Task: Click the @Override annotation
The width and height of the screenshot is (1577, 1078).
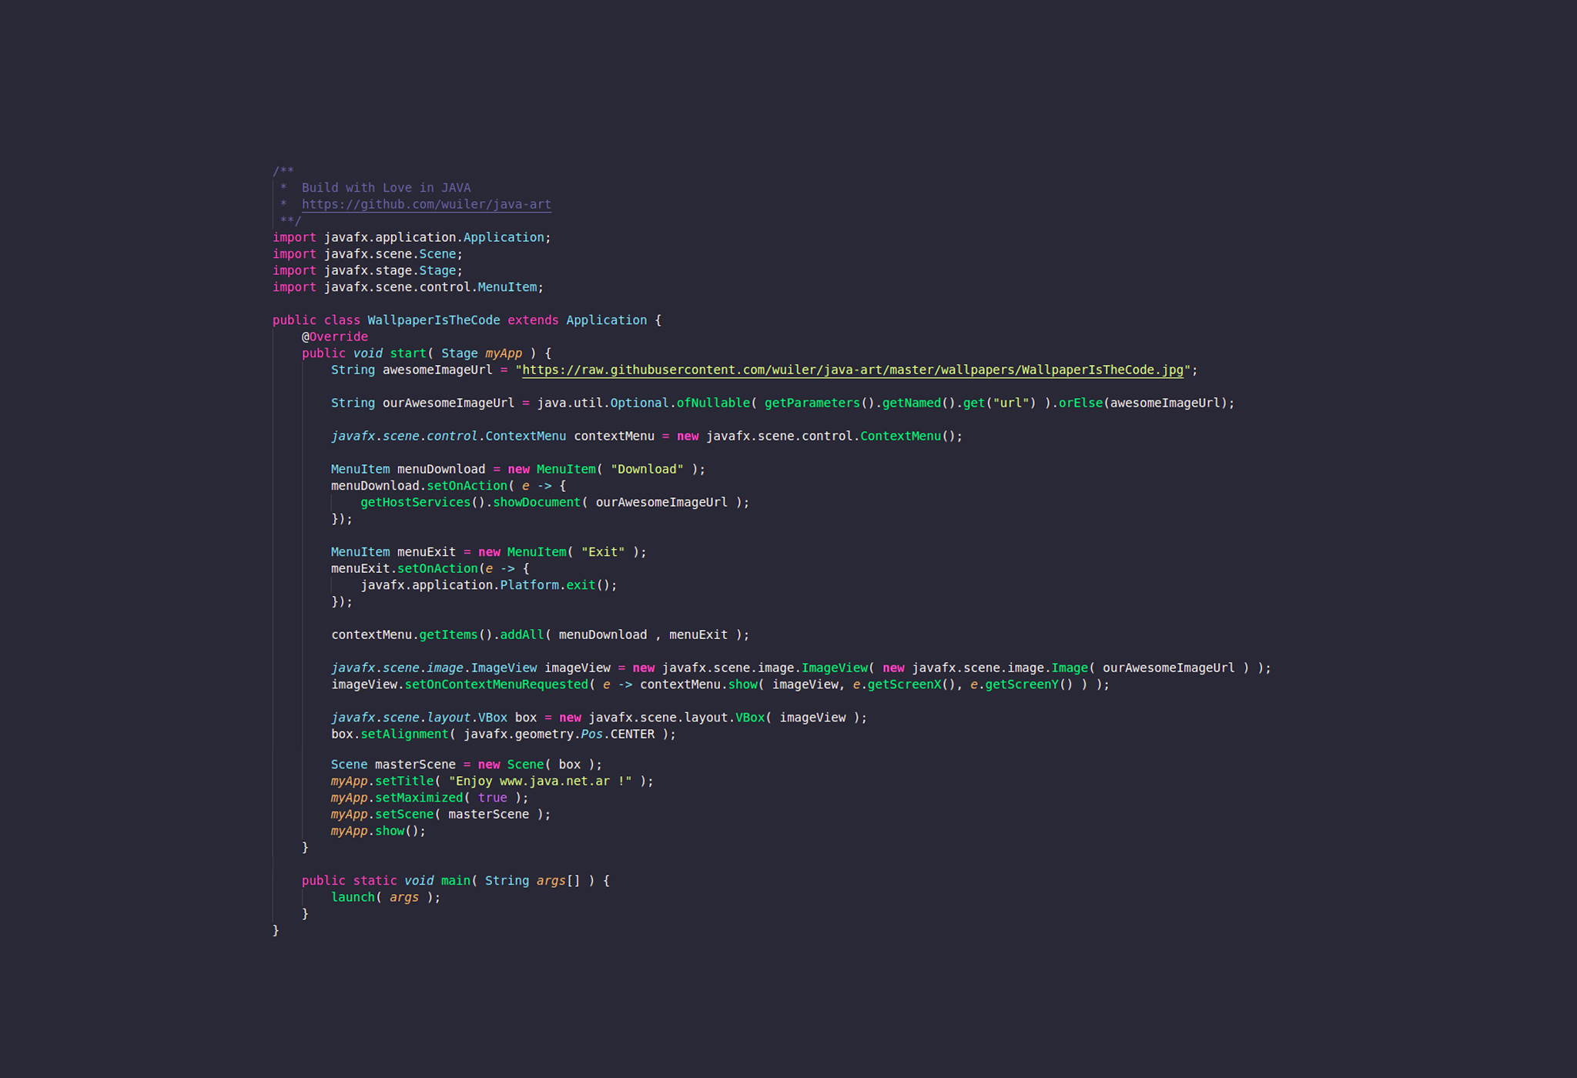Action: pyautogui.click(x=334, y=337)
